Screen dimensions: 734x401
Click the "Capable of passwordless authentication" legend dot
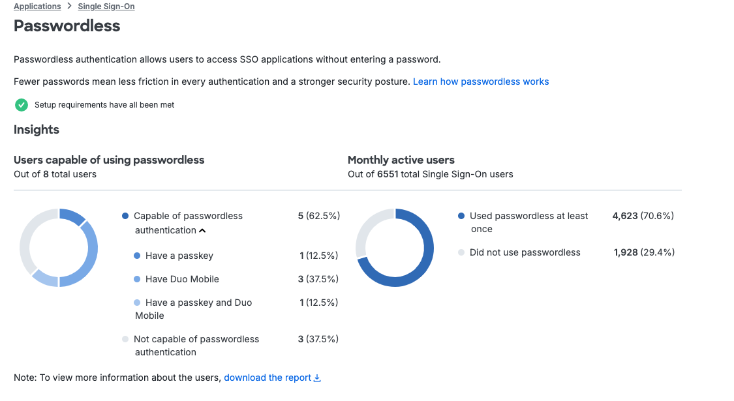point(125,215)
